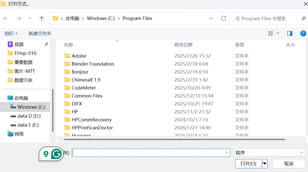Select the HP folder icon
The image size is (308, 172).
[67, 112]
